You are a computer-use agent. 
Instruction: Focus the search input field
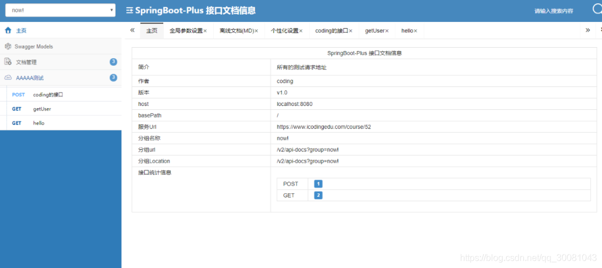(x=554, y=11)
